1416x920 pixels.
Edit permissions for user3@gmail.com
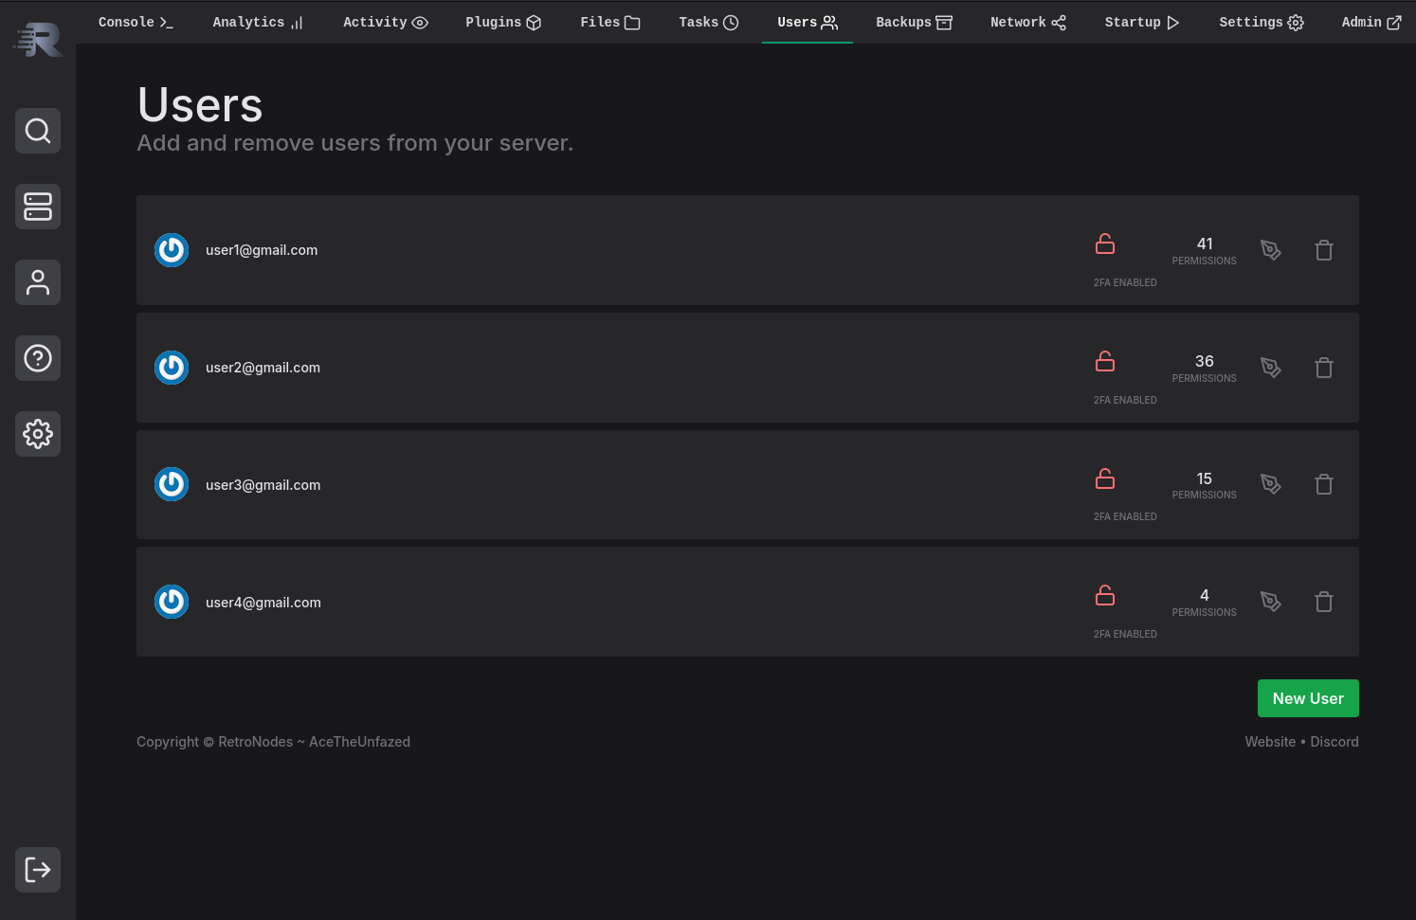[x=1271, y=484]
